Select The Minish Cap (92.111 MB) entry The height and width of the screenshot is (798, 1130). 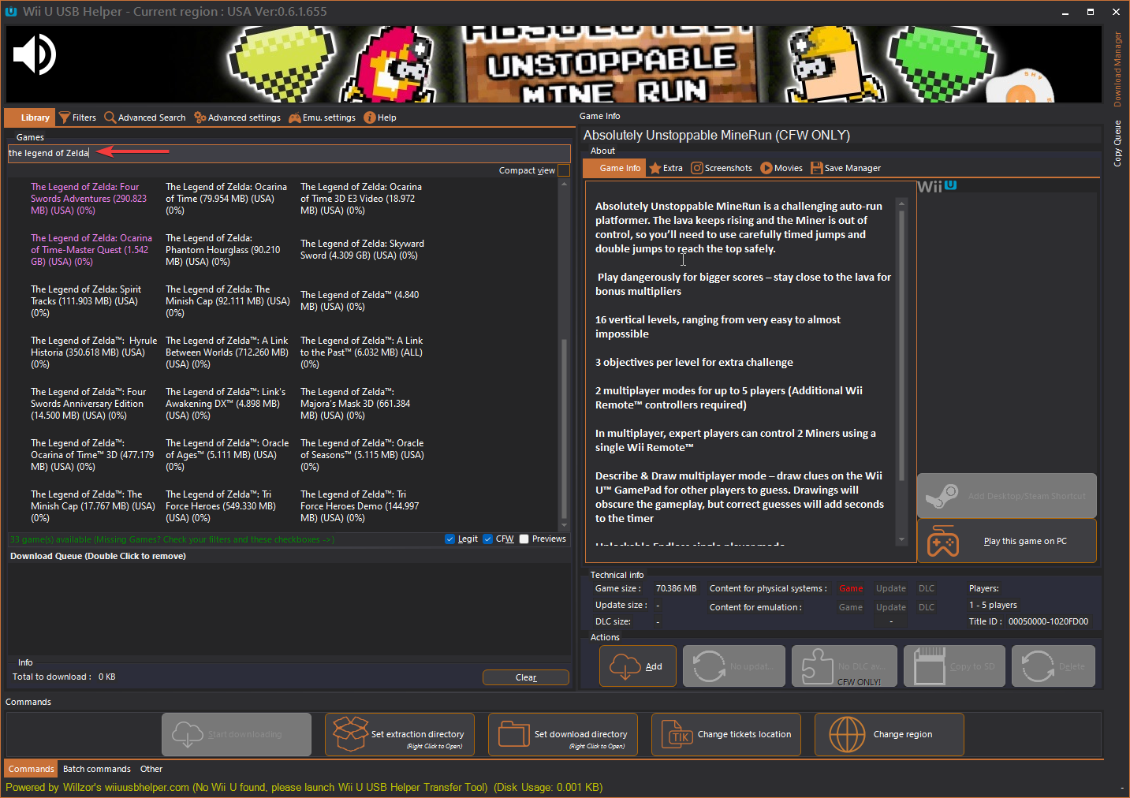pyautogui.click(x=228, y=301)
